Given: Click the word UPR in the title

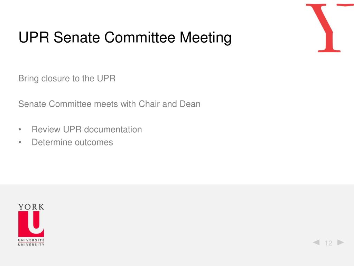Looking at the screenshot, I should point(34,37).
